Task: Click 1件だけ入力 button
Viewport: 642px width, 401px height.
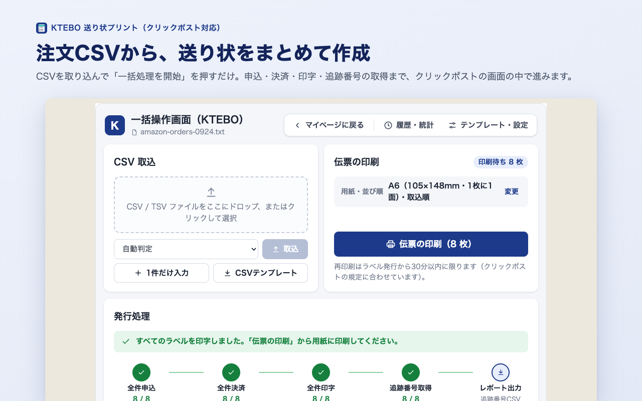Action: point(162,273)
